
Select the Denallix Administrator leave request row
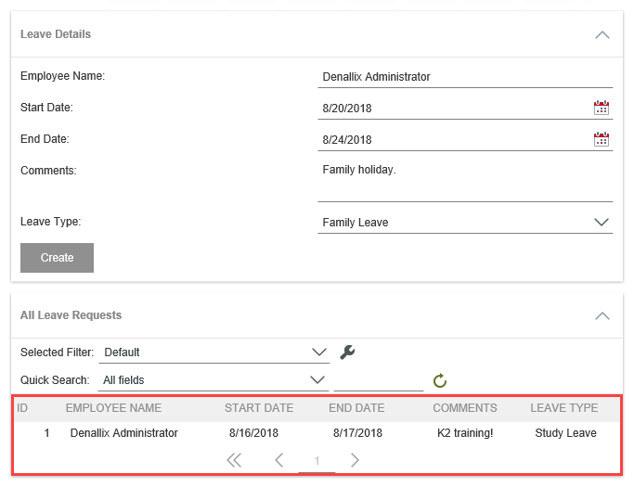click(x=124, y=433)
